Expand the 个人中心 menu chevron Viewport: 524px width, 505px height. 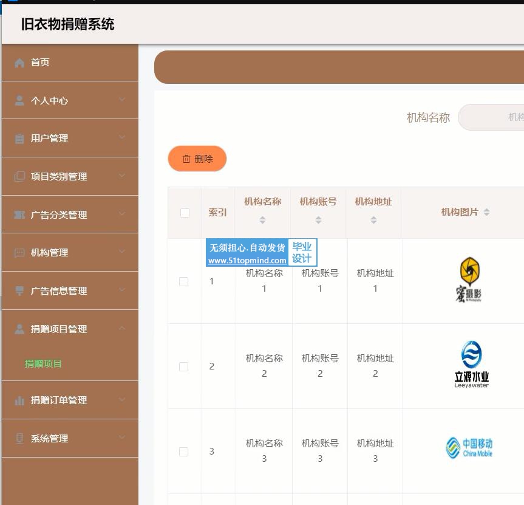pyautogui.click(x=122, y=99)
